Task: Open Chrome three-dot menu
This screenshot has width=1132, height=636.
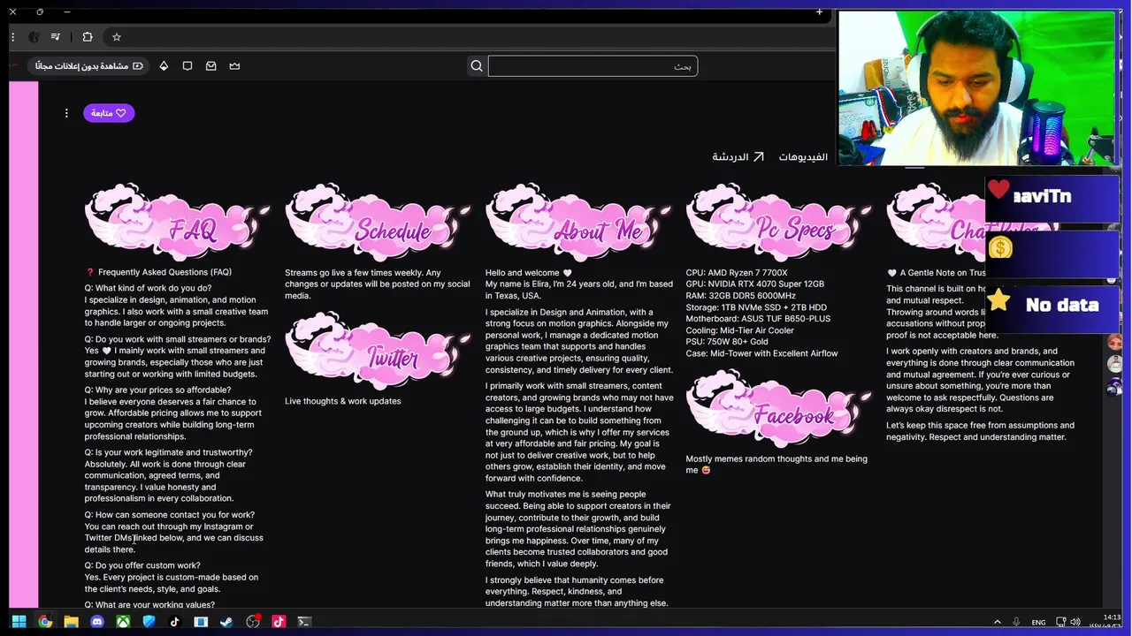Action: click(12, 37)
